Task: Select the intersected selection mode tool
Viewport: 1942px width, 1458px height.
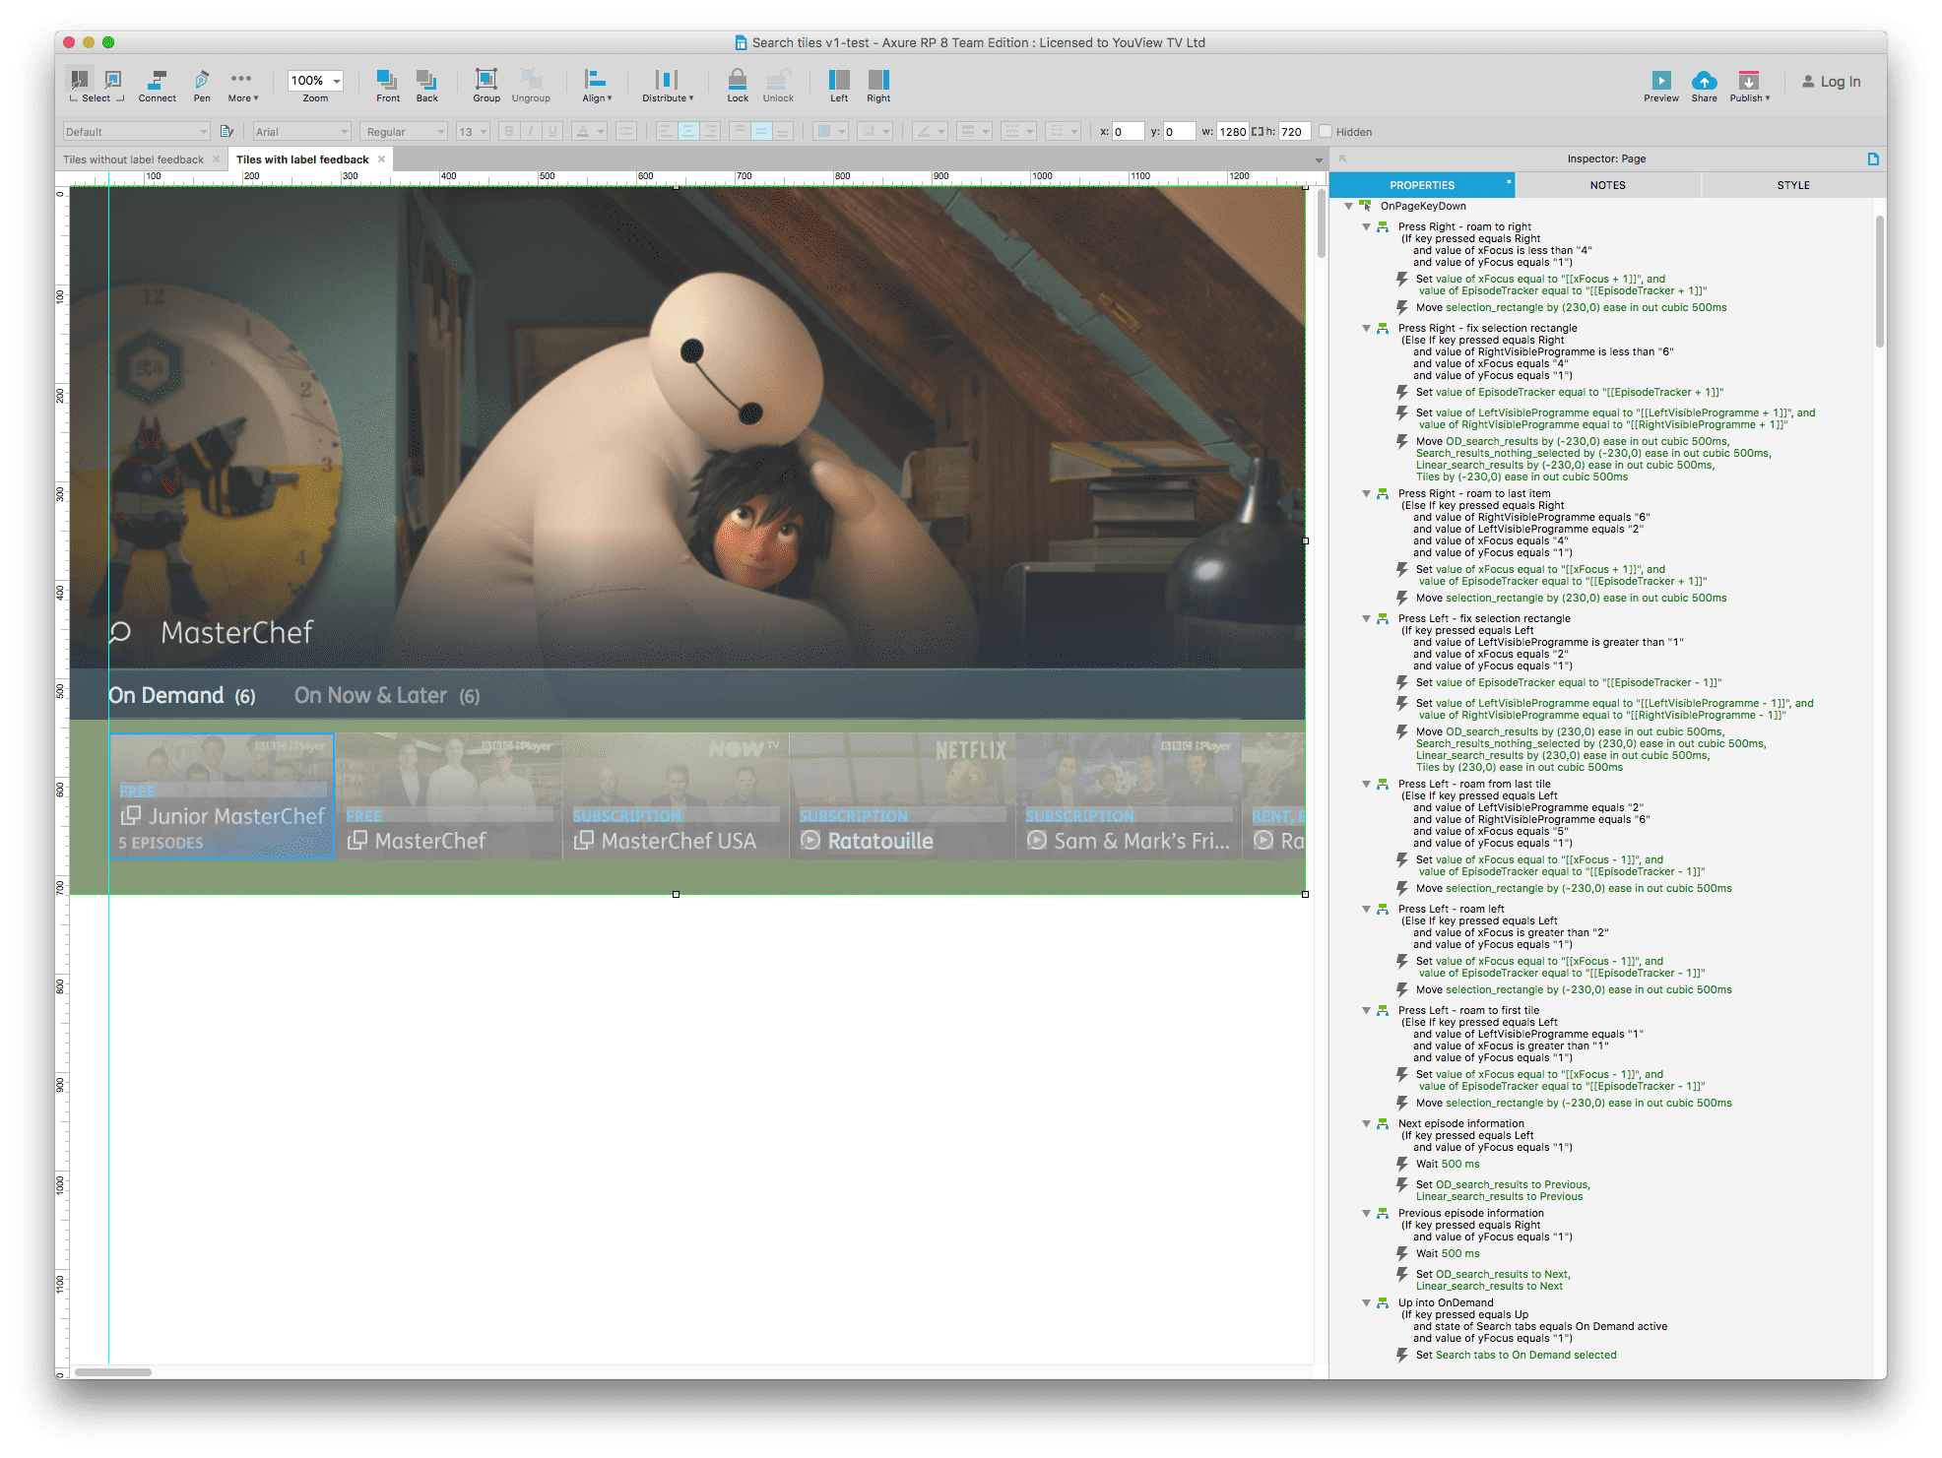Action: [80, 79]
